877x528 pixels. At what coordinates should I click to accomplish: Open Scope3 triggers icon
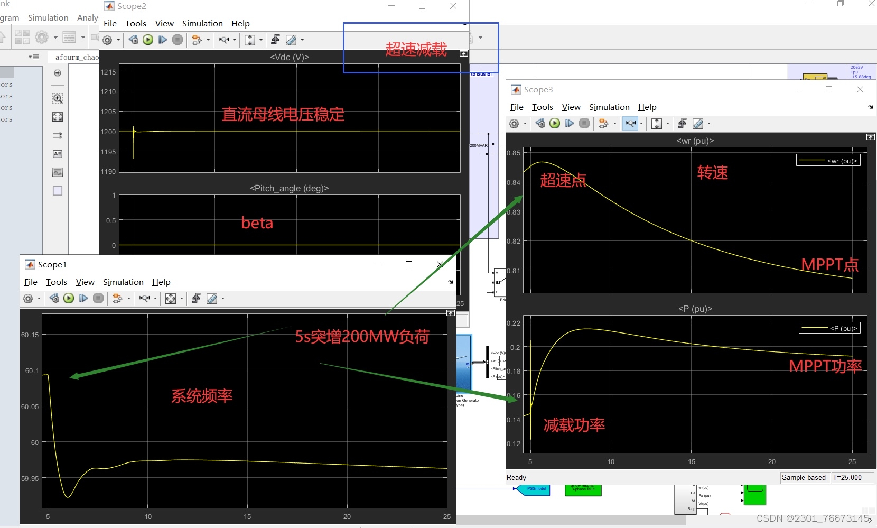coord(682,123)
